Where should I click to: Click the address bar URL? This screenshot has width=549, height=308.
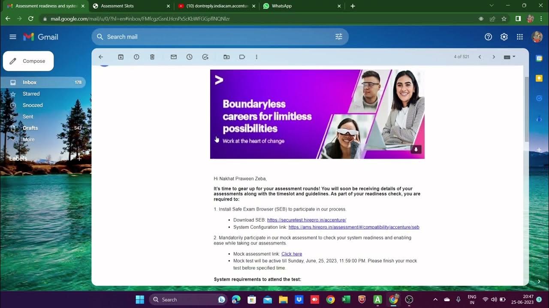(140, 19)
